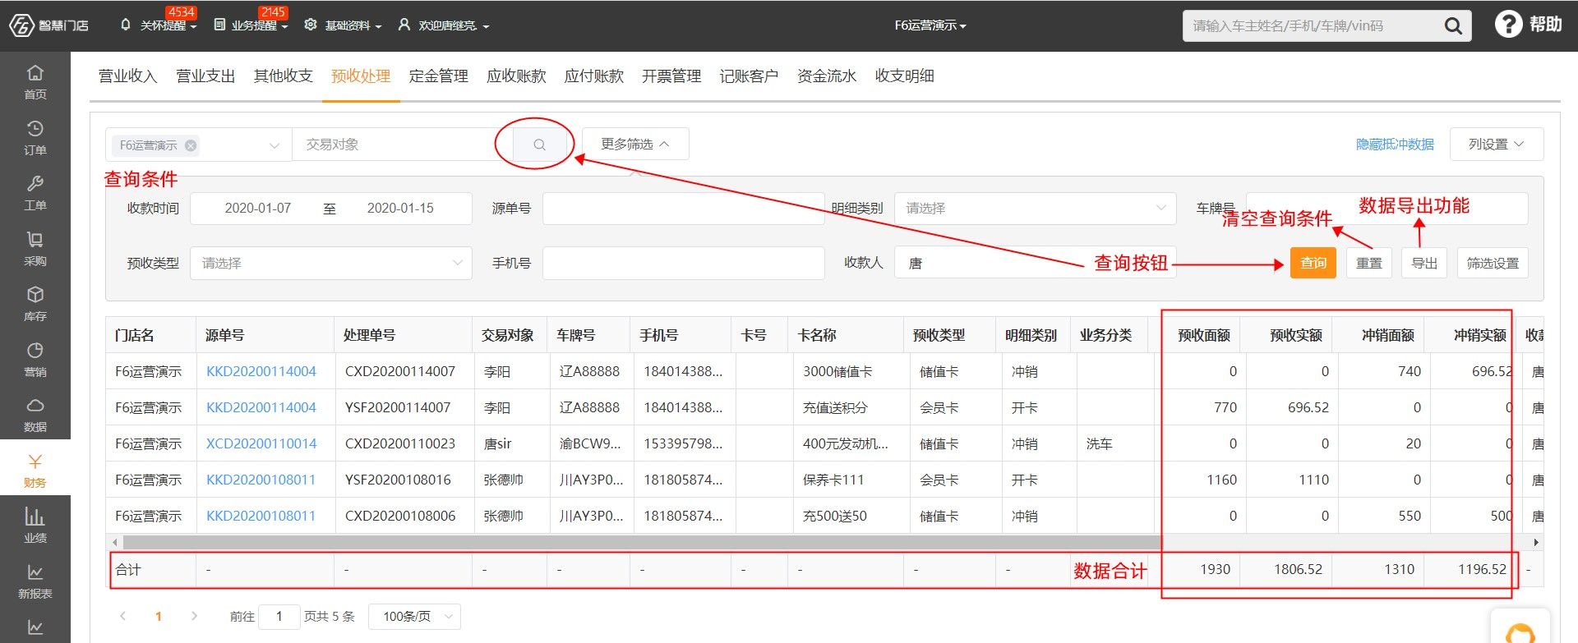
Task: Collapse 更多筛选 filter panel
Action: tap(635, 144)
